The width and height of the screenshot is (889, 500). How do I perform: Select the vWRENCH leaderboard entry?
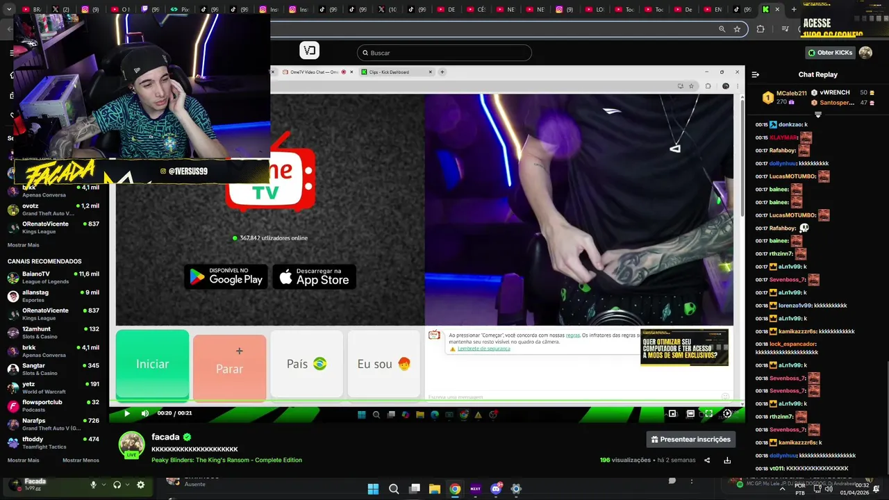tap(842, 92)
